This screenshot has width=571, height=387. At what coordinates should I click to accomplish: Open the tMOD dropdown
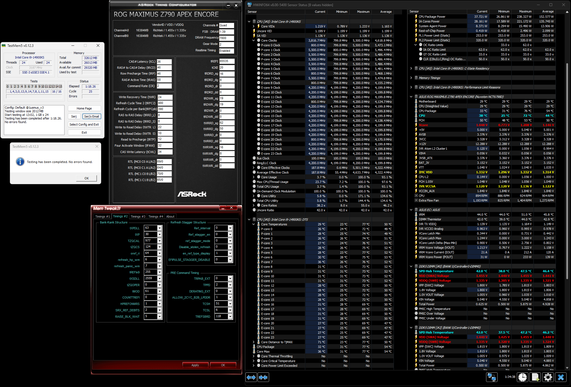(x=160, y=291)
